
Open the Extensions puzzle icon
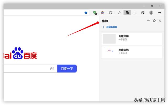[x=111, y=13]
